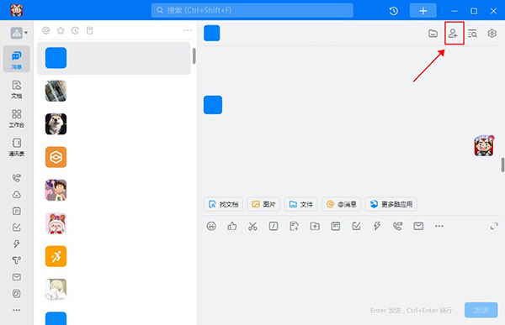Expand the ellipsis in the message toolbar
This screenshot has width=505, height=325.
(439, 226)
